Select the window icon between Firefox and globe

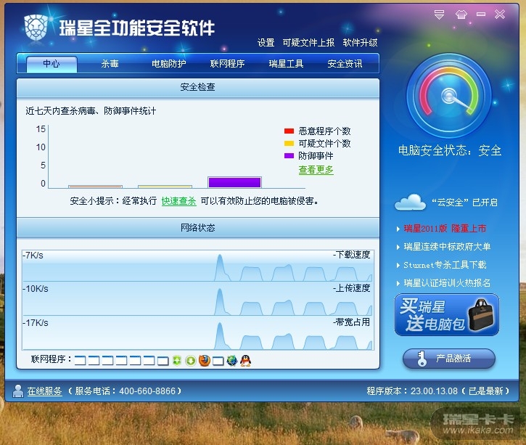point(218,361)
